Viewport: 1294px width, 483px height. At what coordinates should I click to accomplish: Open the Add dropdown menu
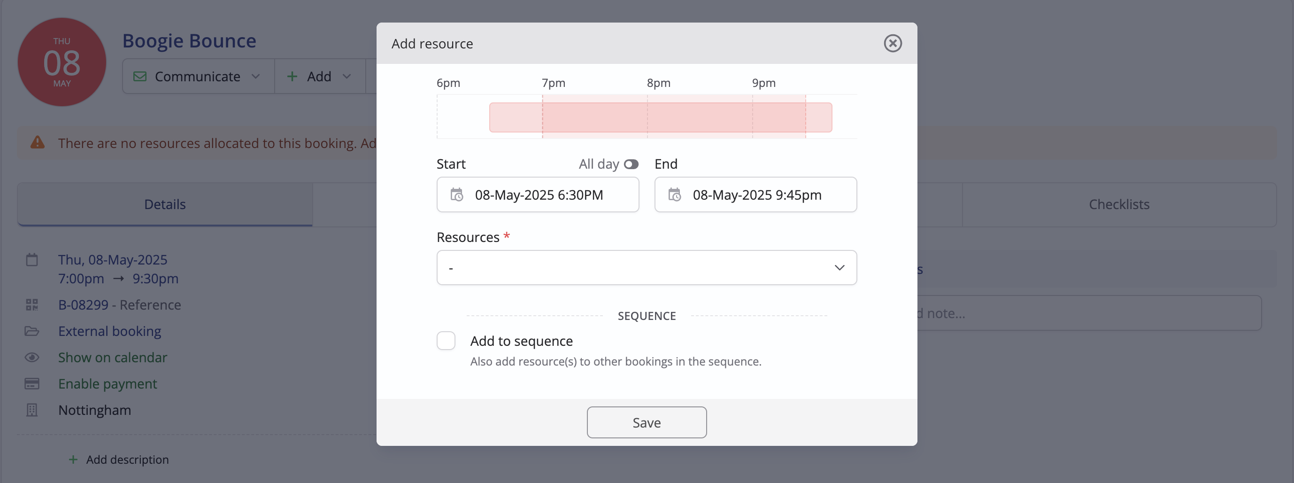tap(319, 77)
